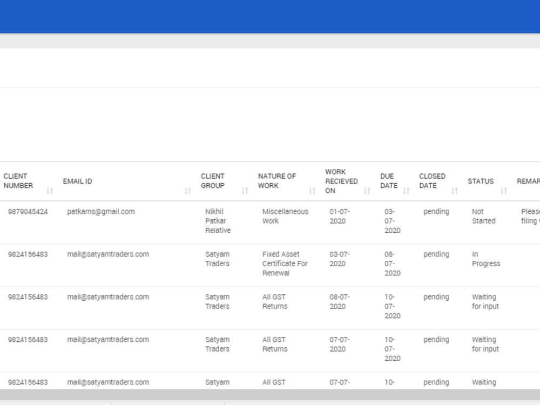Screen dimensions: 540x405
Task: Click the STATUS column header
Action: pyautogui.click(x=481, y=181)
